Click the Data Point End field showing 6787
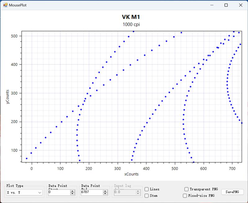Screen dimensions: 248x203 click(x=92, y=192)
